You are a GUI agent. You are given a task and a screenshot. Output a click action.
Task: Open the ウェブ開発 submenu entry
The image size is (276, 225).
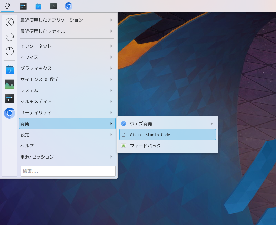point(168,124)
